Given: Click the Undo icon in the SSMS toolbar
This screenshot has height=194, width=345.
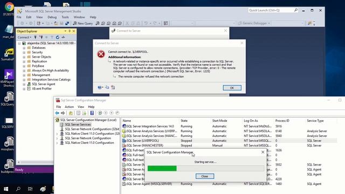Looking at the screenshot, I should point(146,23).
